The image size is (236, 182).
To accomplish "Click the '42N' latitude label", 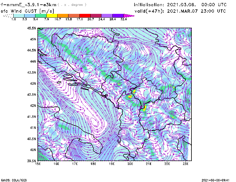I will click(x=33, y=105).
